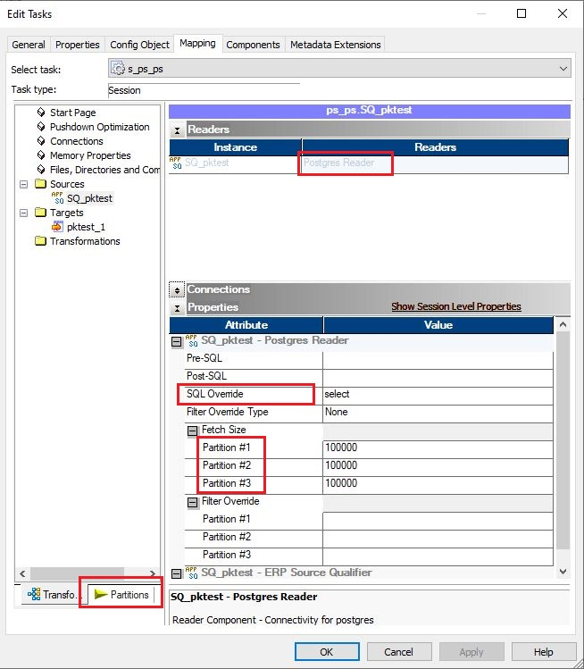Screen dimensions: 584x669
Task: Select the pktest_1 target icon
Action: tap(57, 227)
